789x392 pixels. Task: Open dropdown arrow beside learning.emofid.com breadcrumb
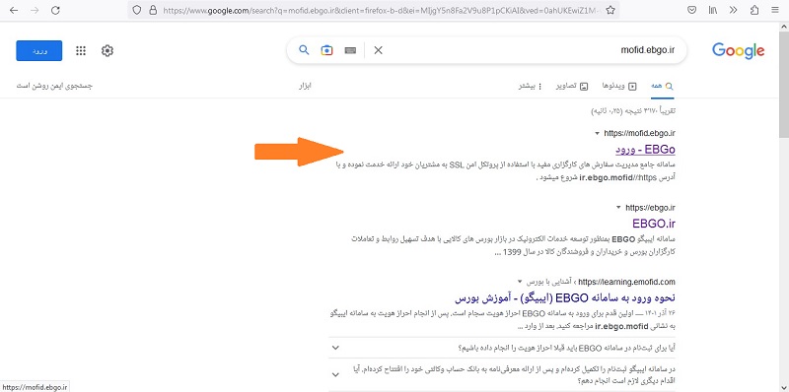tap(520, 282)
